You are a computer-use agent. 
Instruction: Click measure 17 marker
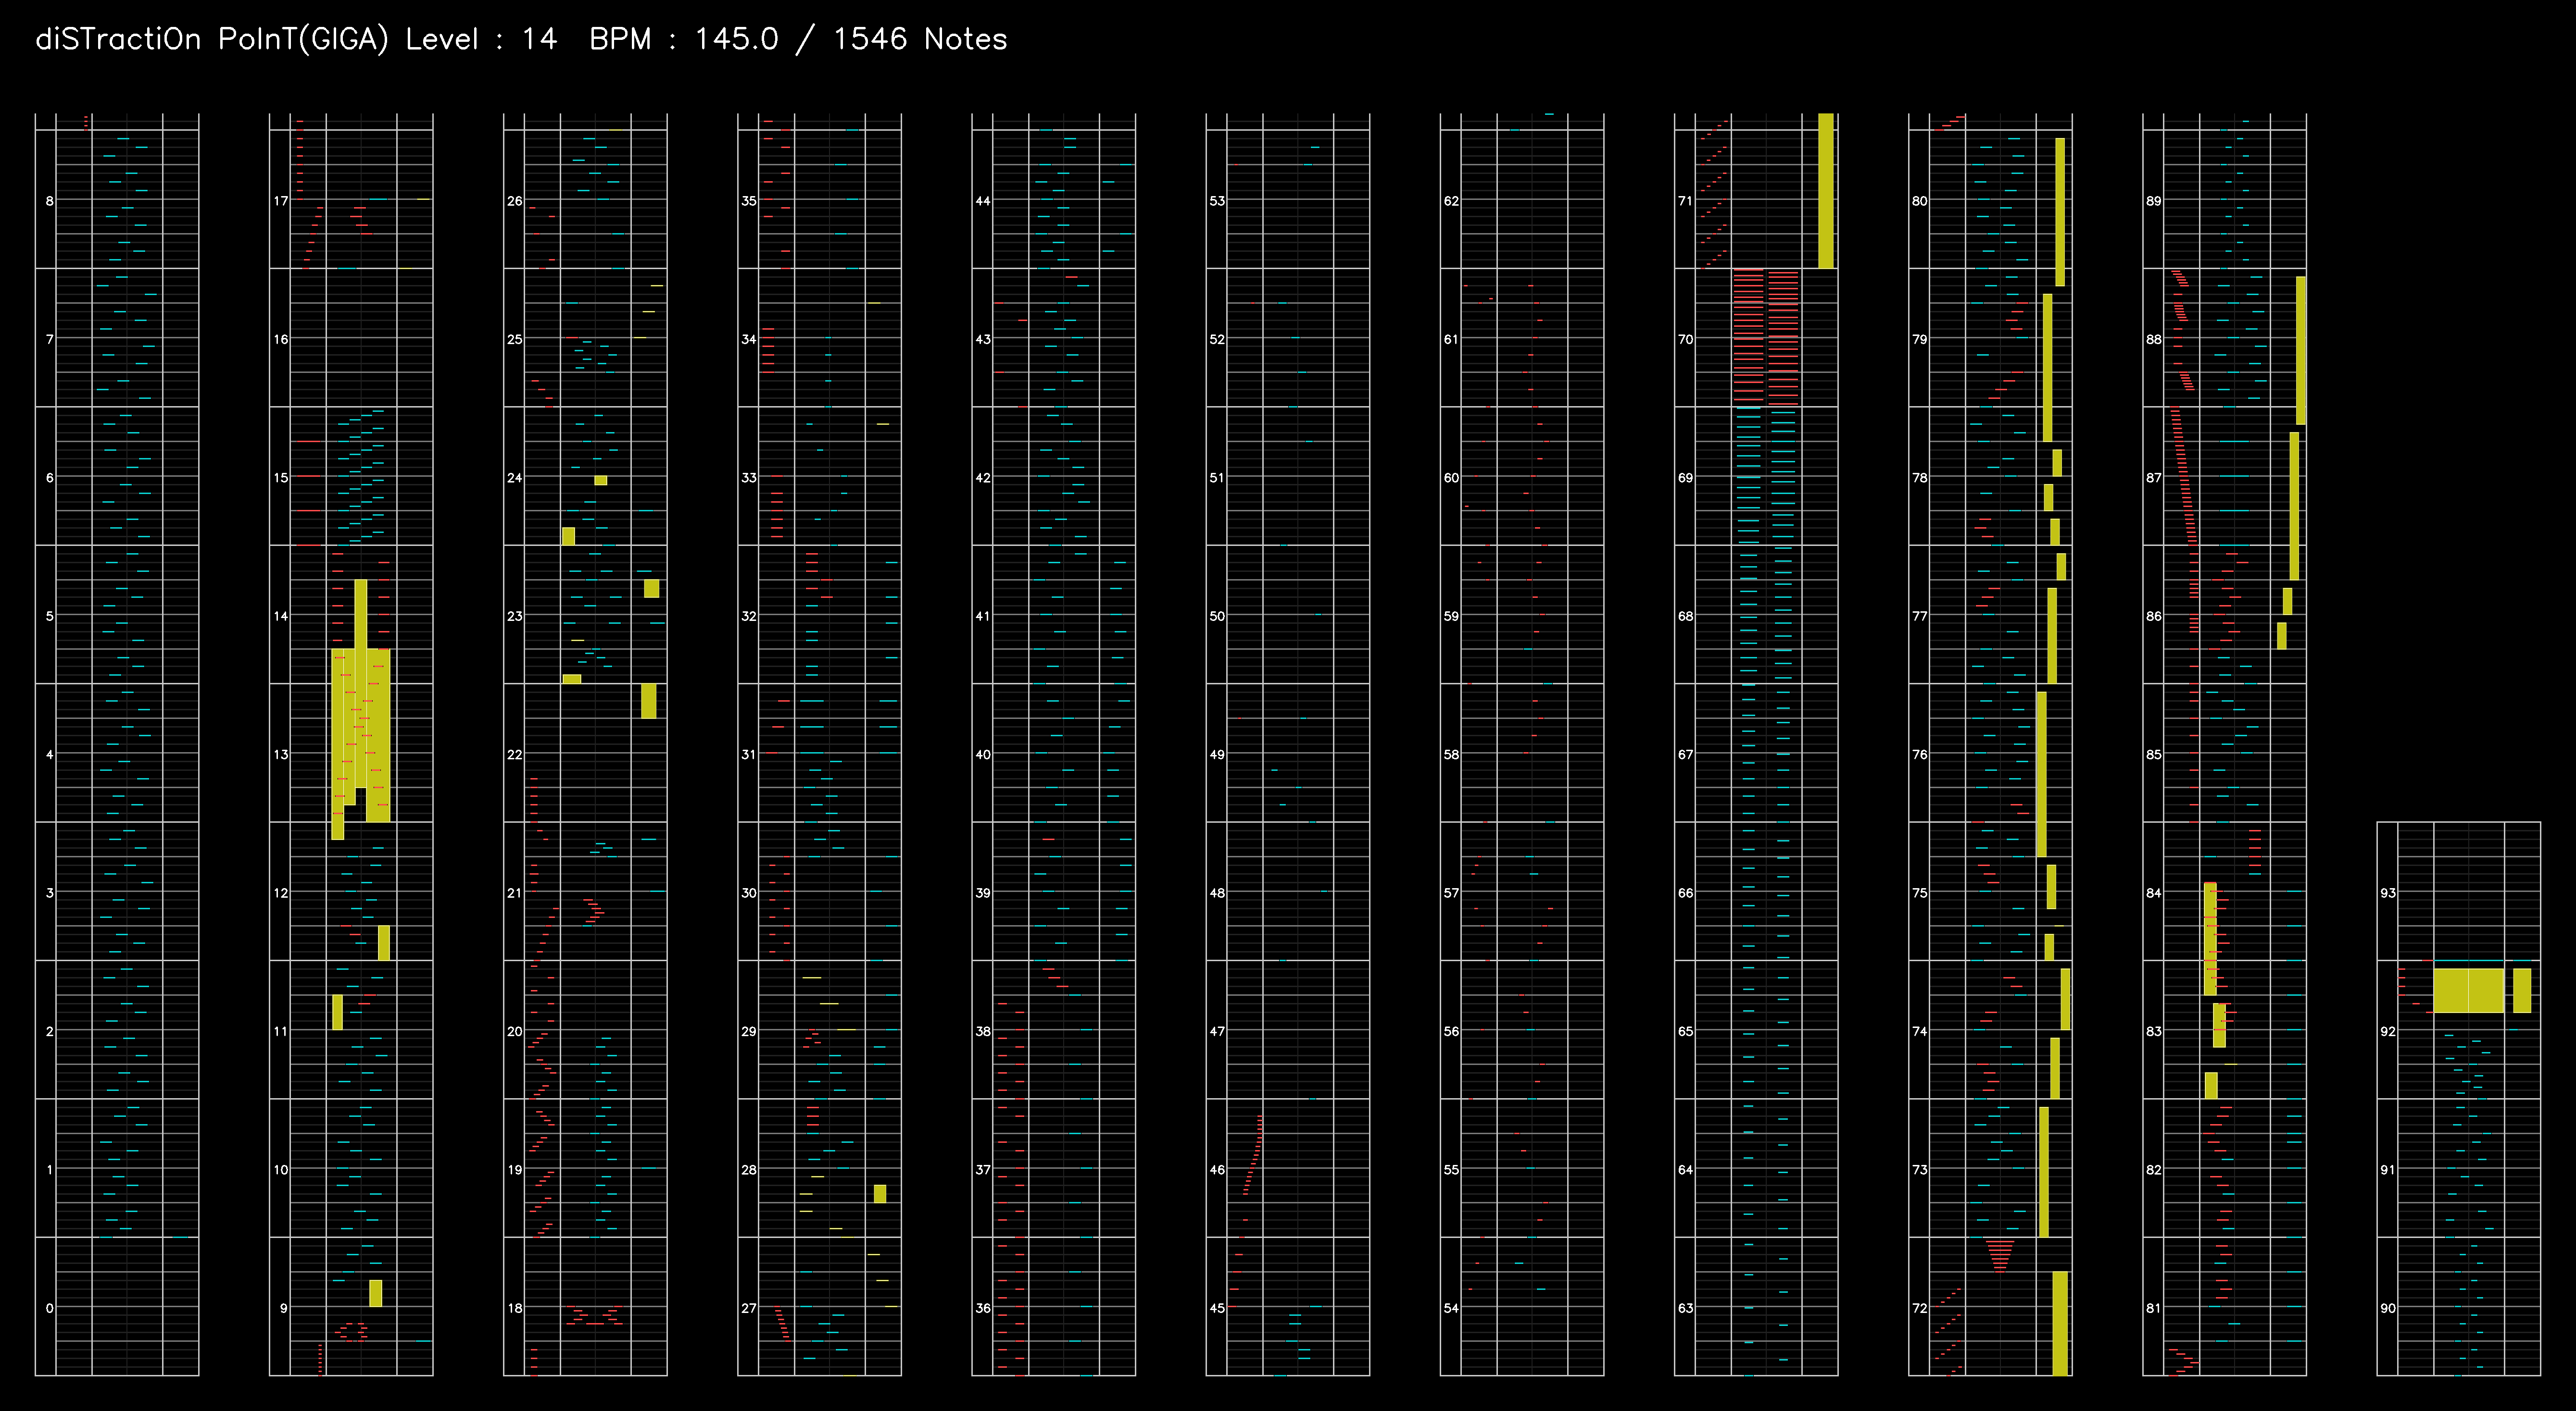pyautogui.click(x=281, y=201)
